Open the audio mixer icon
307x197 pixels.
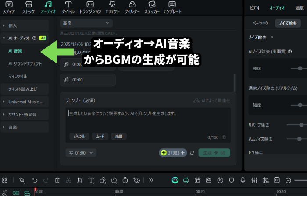coord(254,180)
